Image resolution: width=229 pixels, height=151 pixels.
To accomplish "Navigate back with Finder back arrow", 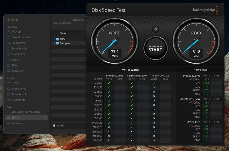I will click(60, 19).
